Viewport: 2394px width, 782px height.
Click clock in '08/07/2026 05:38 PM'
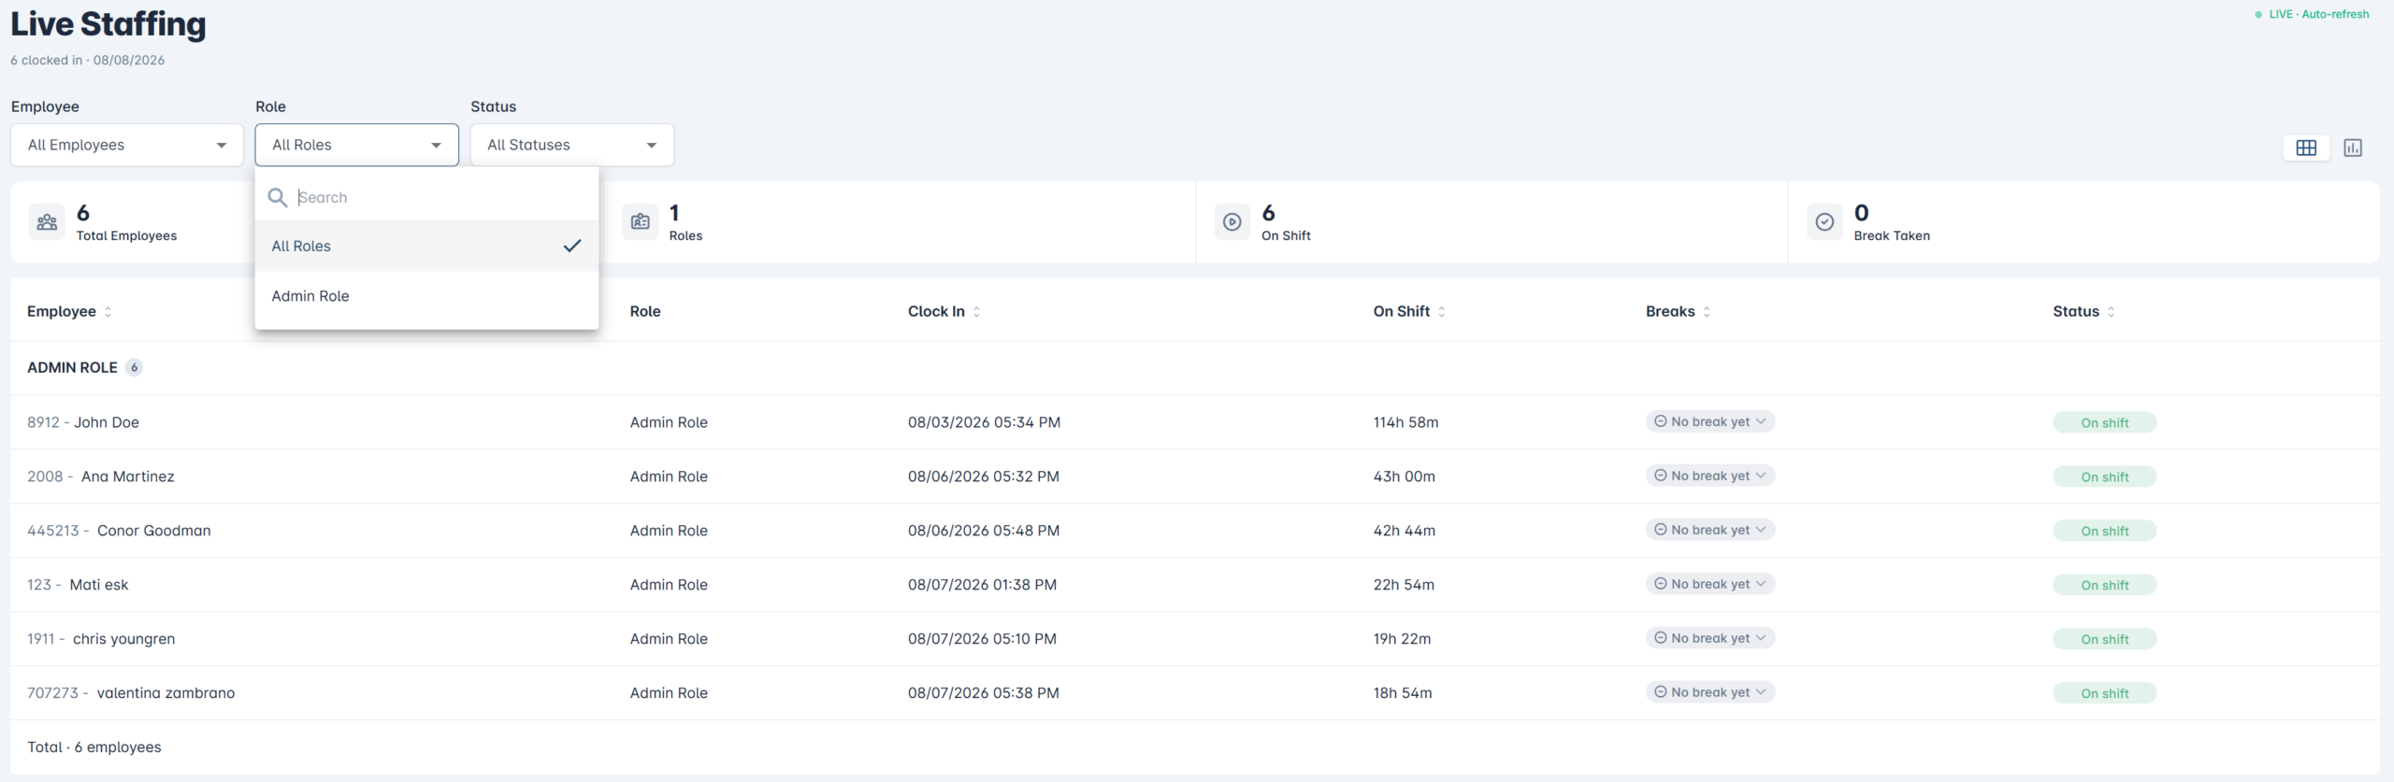click(x=984, y=693)
